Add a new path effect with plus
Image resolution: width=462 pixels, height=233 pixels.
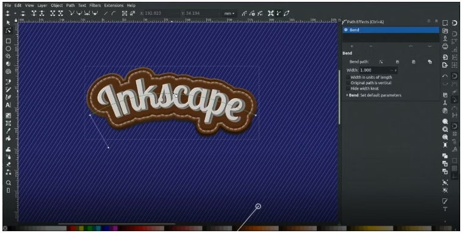(x=352, y=46)
